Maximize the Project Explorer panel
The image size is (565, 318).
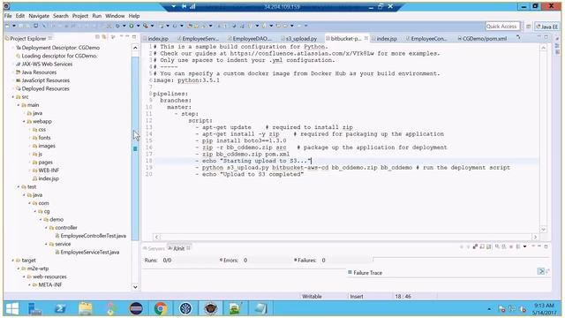coord(134,37)
